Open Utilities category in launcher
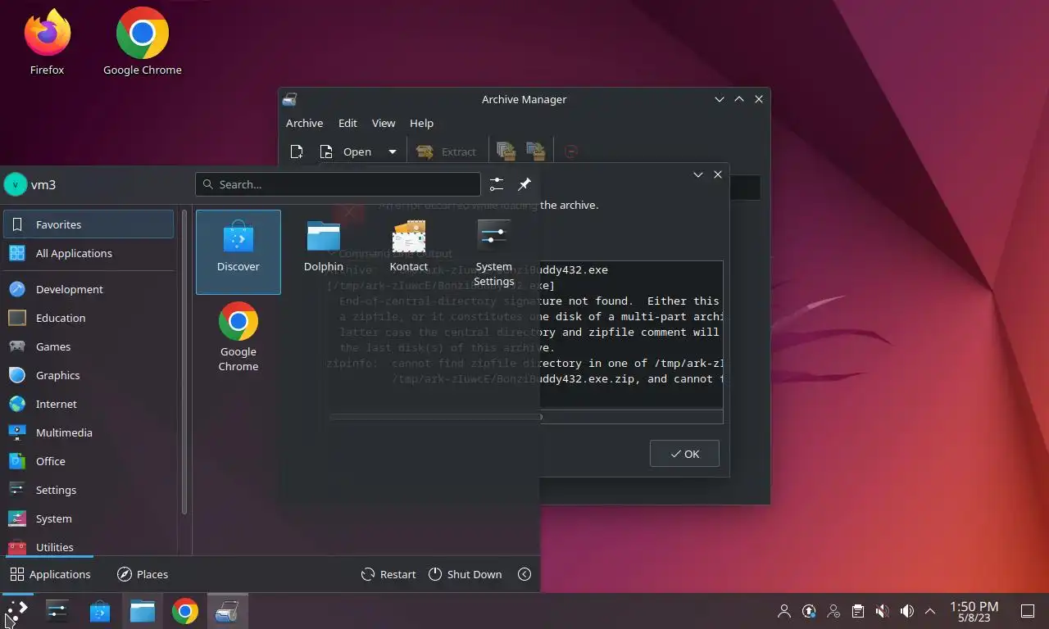 point(89,546)
